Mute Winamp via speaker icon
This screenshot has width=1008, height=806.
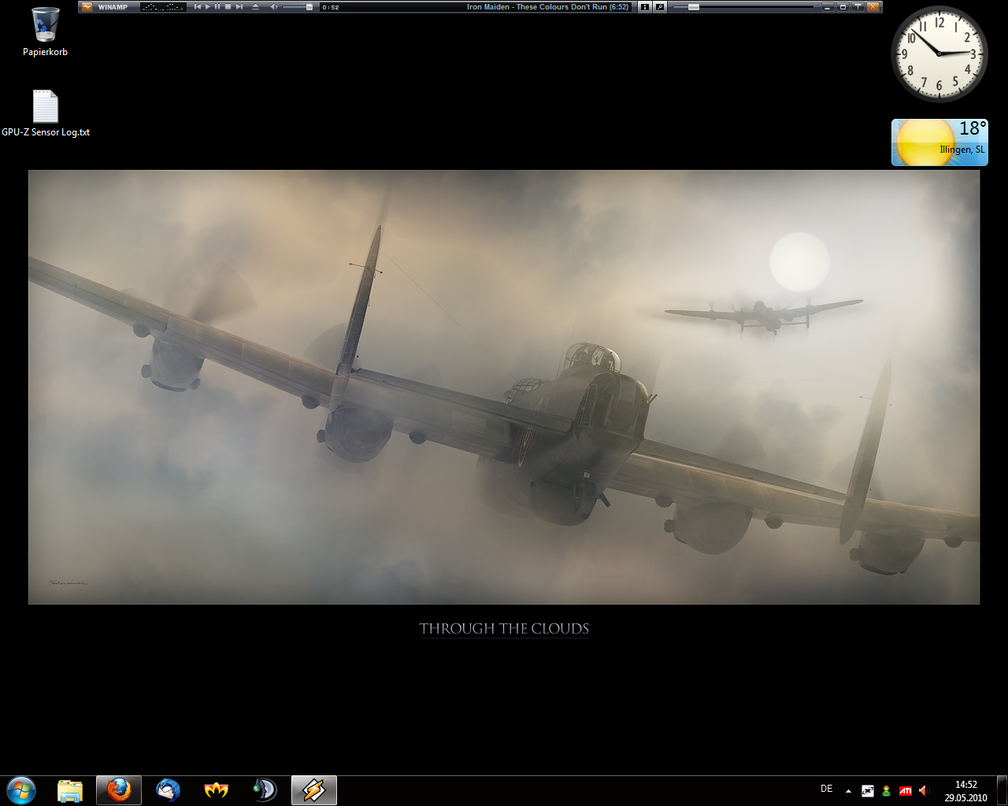coord(273,6)
